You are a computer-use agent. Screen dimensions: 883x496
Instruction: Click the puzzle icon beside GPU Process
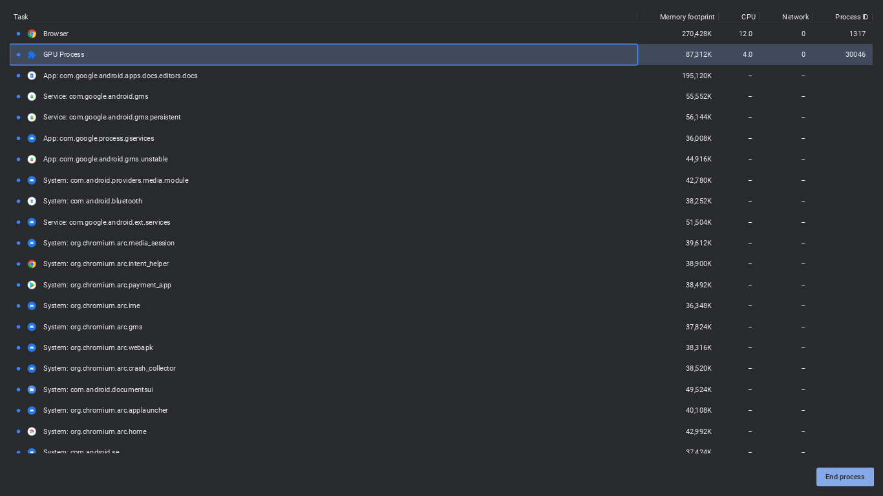click(x=32, y=55)
